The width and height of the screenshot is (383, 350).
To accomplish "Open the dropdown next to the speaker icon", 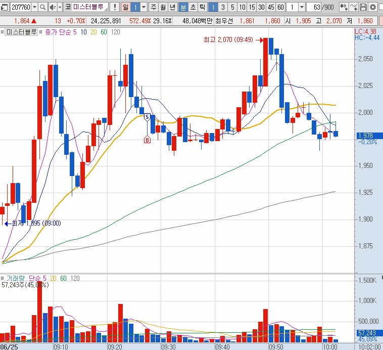I will pyautogui.click(x=59, y=7).
